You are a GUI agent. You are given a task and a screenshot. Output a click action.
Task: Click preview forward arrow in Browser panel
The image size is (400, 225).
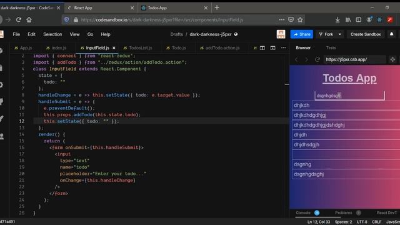point(307,59)
